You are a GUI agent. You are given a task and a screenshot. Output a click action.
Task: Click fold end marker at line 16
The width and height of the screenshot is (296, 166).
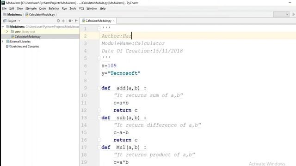[x=99, y=140]
